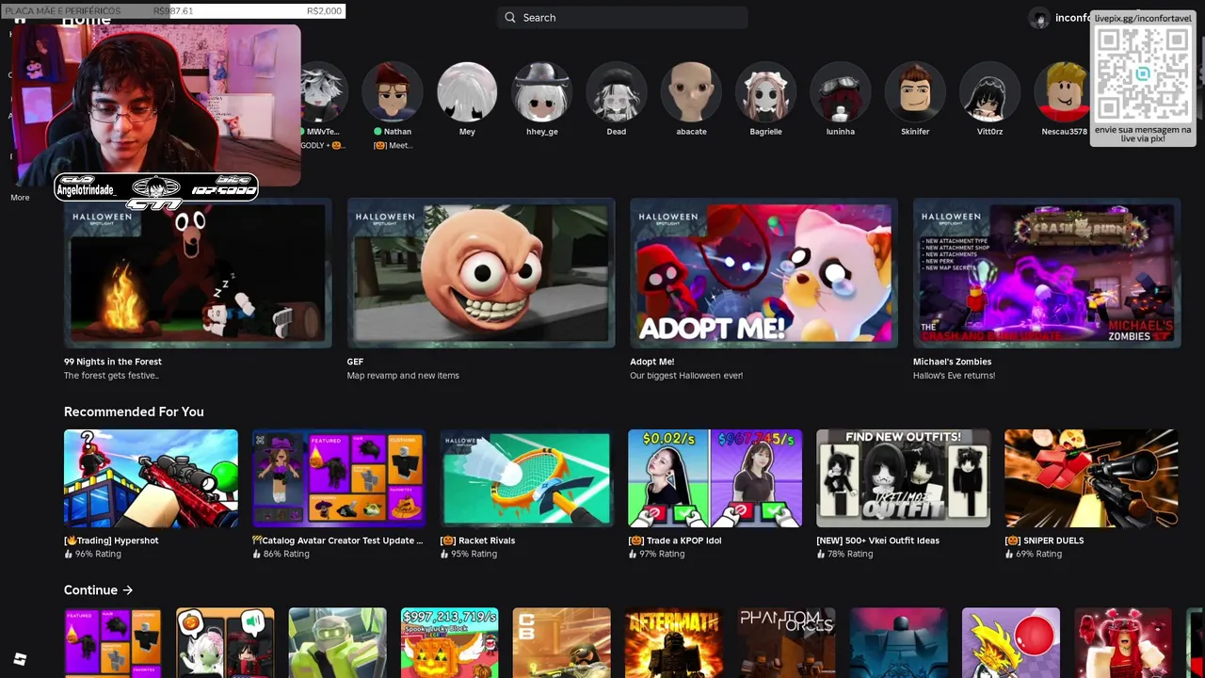The width and height of the screenshot is (1205, 678).
Task: Open Nescau3578 friend avatar
Action: (1064, 92)
